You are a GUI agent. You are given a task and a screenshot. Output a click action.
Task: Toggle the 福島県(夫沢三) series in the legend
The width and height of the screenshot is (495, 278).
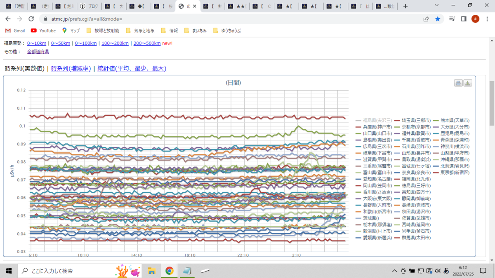click(x=373, y=120)
